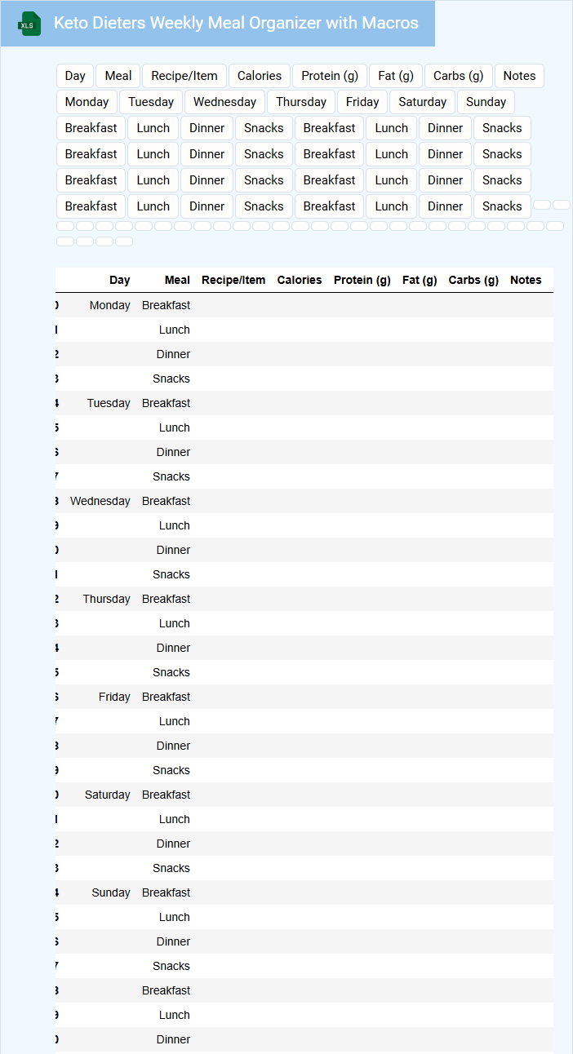Click Breakfast in the Tuesday table row
This screenshot has height=1054, width=573.
coord(167,403)
